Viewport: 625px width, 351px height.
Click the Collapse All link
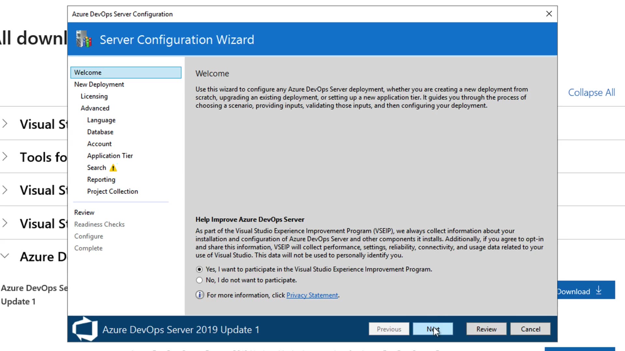[591, 93]
